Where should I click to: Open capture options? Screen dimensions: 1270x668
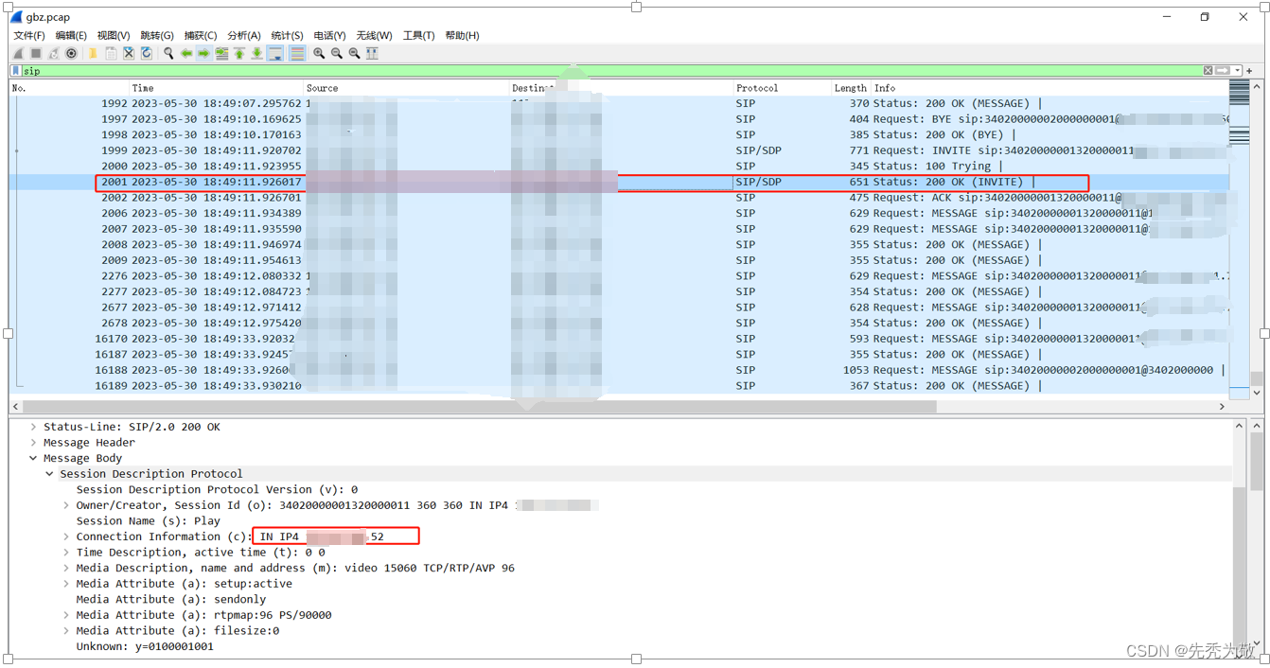pyautogui.click(x=71, y=54)
